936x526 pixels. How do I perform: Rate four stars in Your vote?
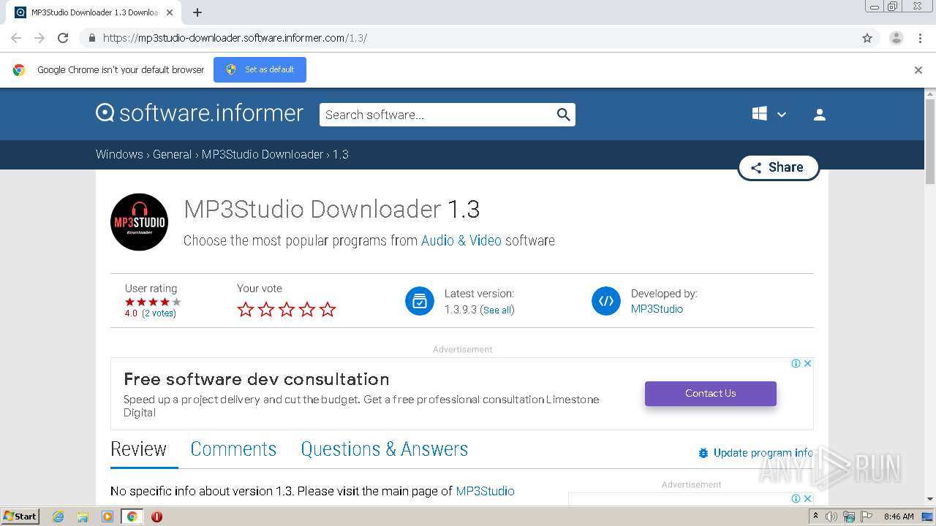307,310
